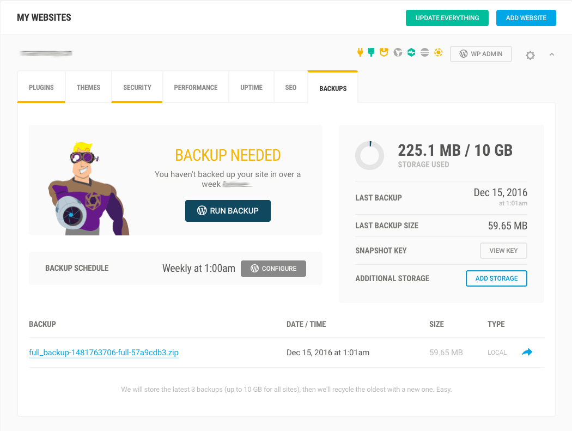Click the Size column header
This screenshot has height=431, width=572.
tap(437, 324)
